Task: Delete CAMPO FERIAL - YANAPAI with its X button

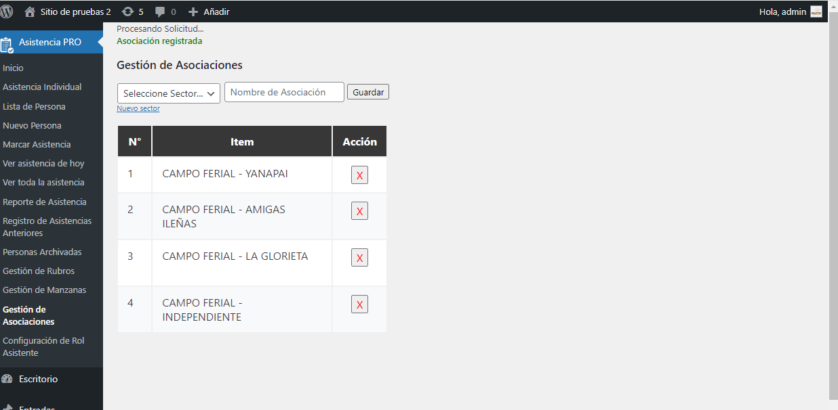Action: (x=359, y=175)
